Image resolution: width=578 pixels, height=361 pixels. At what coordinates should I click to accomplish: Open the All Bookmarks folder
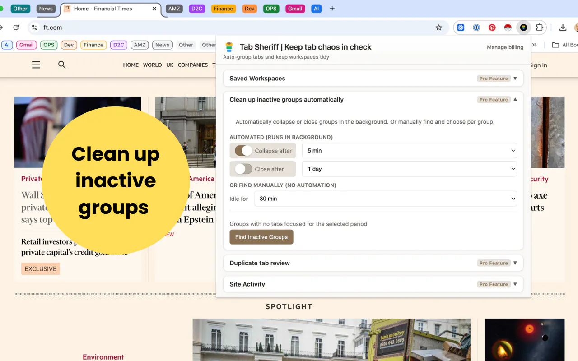coord(565,45)
